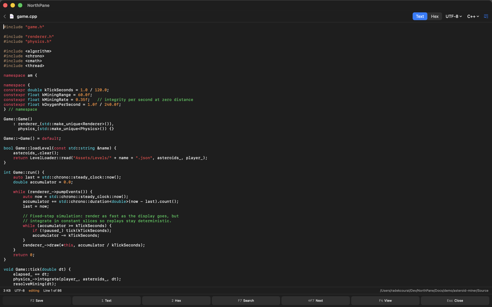Click the #include <thread> line
The image size is (492, 307).
pos(24,66)
